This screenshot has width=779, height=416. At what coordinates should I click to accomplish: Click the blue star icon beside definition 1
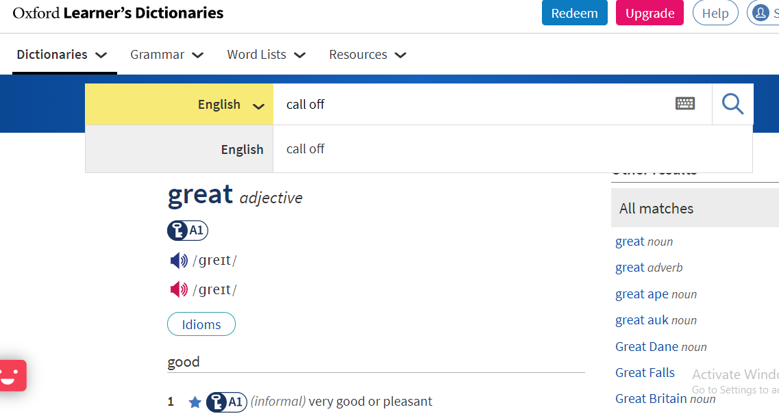[x=195, y=402]
